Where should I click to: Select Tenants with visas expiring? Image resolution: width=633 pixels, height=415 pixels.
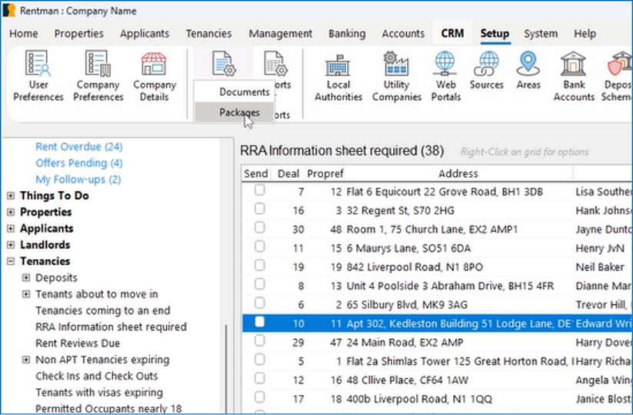click(99, 393)
